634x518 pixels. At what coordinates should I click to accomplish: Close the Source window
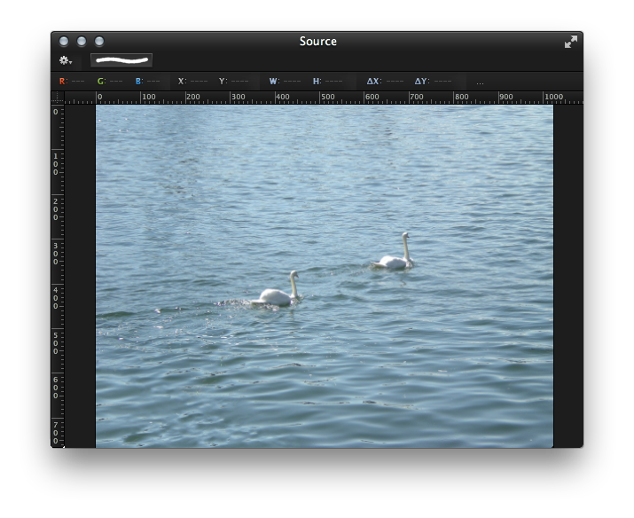[x=64, y=42]
